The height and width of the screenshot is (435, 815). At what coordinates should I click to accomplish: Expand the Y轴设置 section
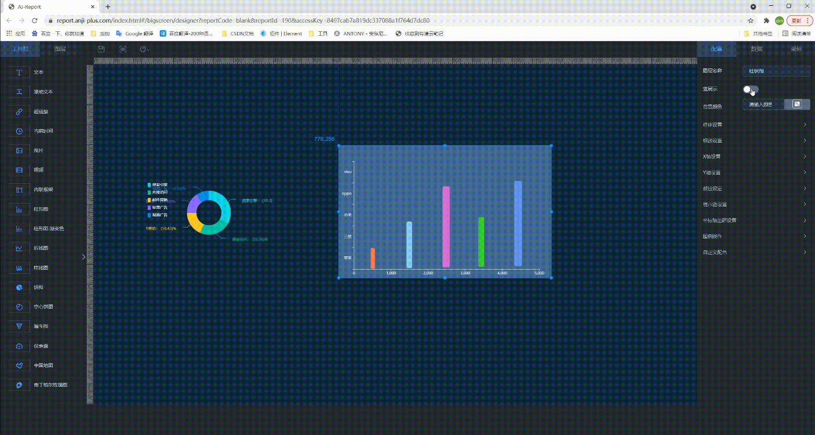754,173
